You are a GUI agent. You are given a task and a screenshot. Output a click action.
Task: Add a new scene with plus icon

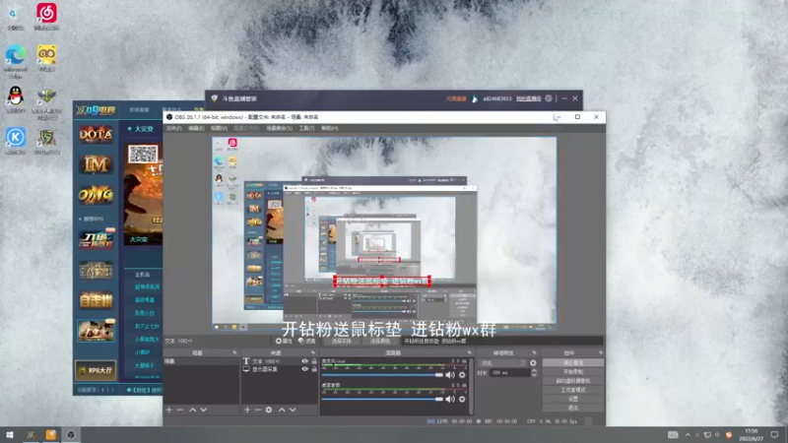click(169, 410)
